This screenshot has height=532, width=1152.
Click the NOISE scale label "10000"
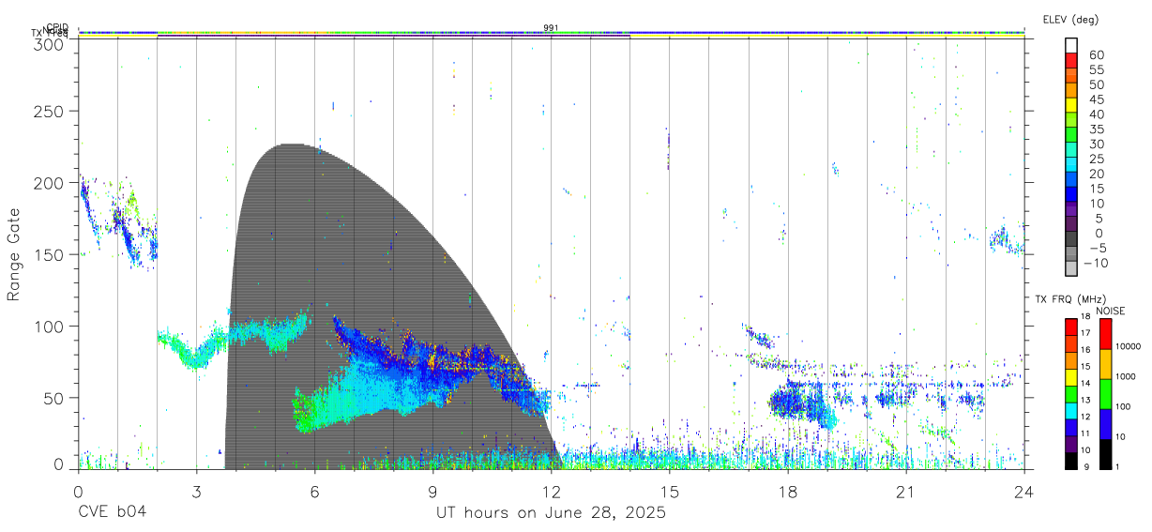(x=1129, y=346)
